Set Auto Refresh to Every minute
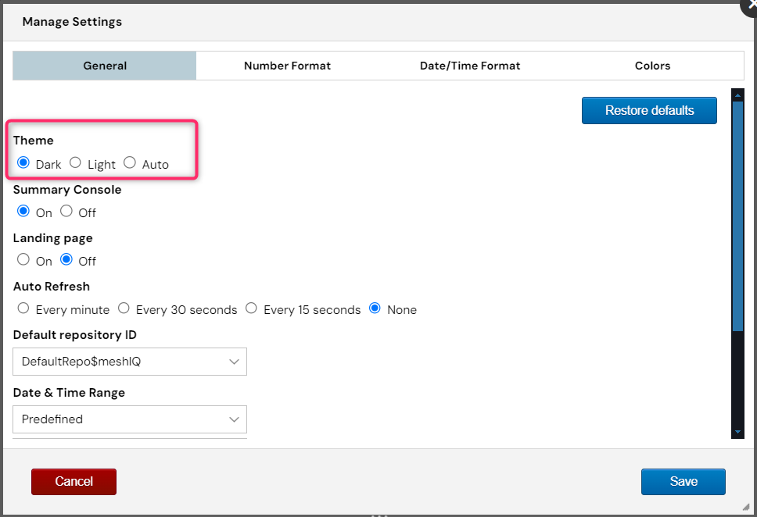Image resolution: width=757 pixels, height=517 pixels. (23, 308)
